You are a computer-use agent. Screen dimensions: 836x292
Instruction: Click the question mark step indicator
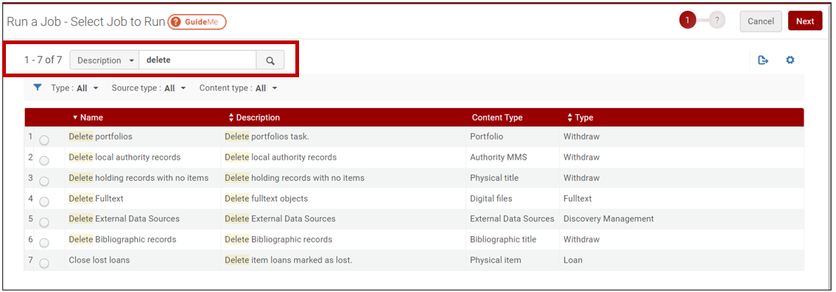click(717, 21)
